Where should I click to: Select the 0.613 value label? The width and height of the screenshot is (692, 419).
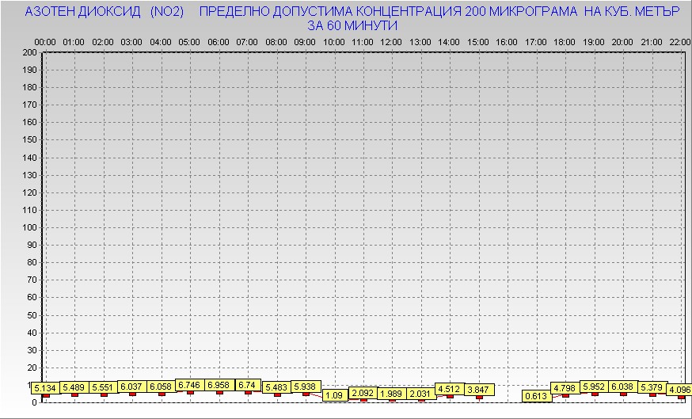coord(537,396)
